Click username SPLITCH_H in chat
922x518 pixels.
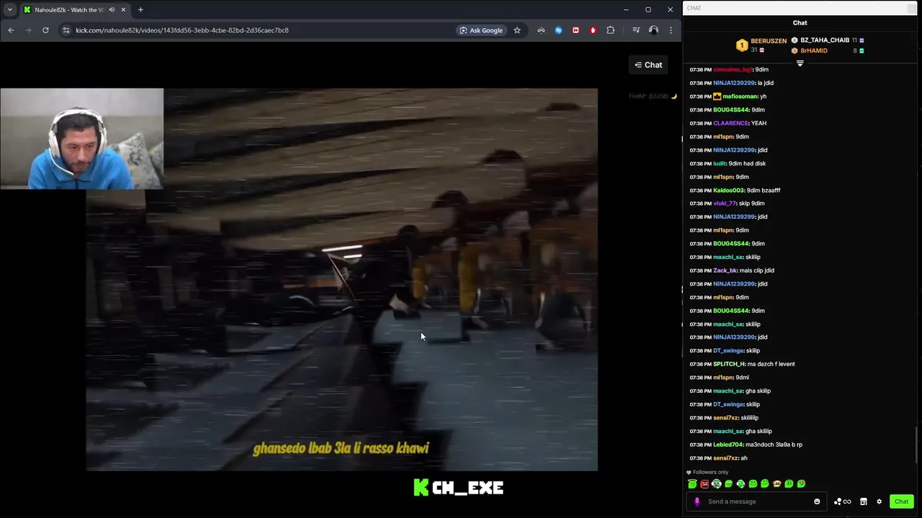730,364
